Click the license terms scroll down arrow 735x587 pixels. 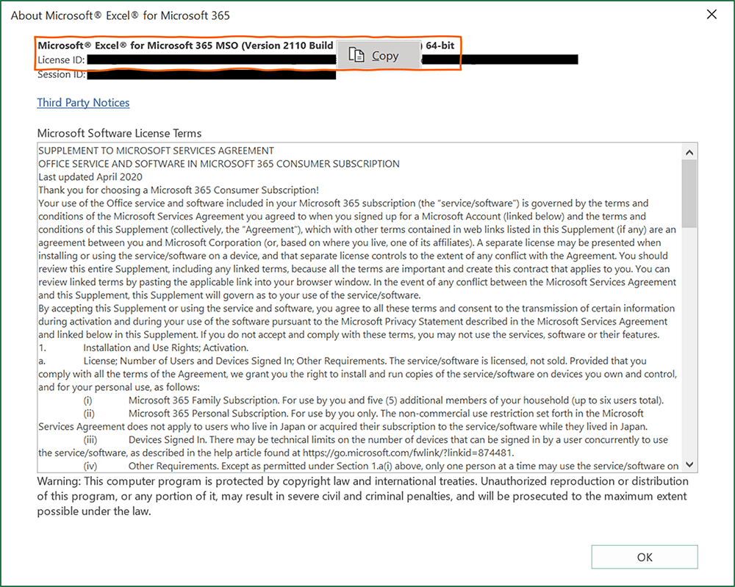click(689, 465)
